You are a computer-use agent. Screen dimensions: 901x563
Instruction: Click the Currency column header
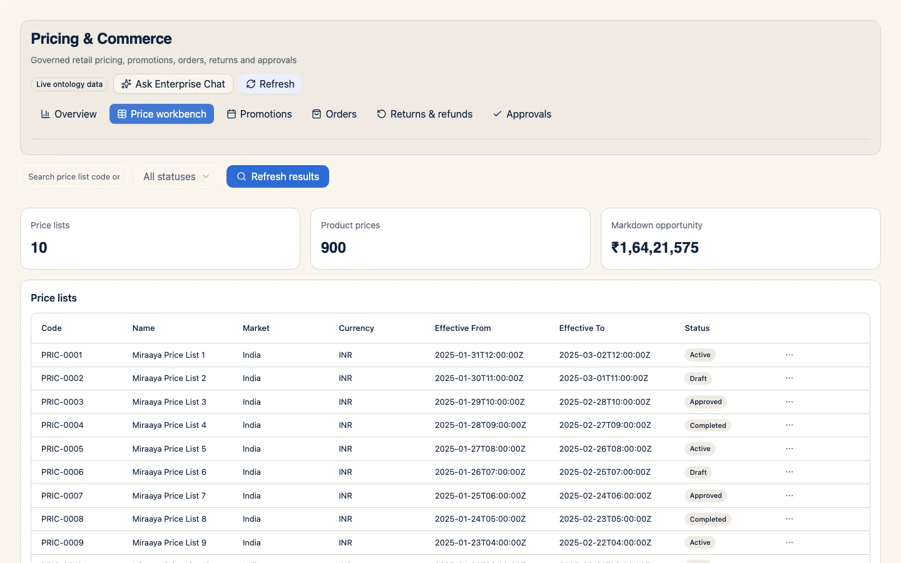[357, 328]
